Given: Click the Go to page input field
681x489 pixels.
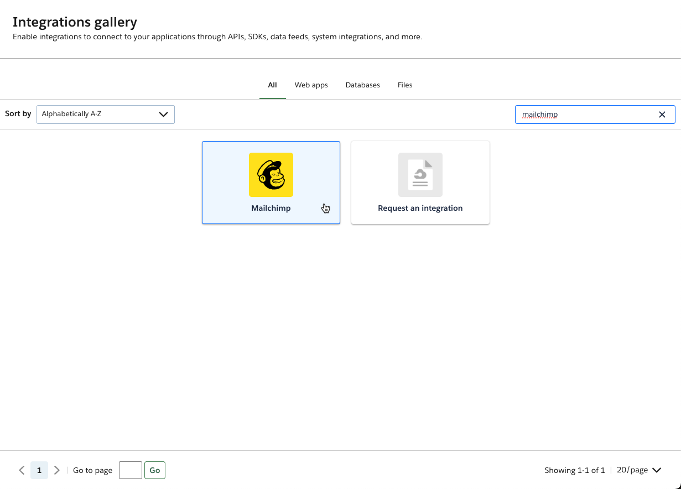Looking at the screenshot, I should click(130, 470).
